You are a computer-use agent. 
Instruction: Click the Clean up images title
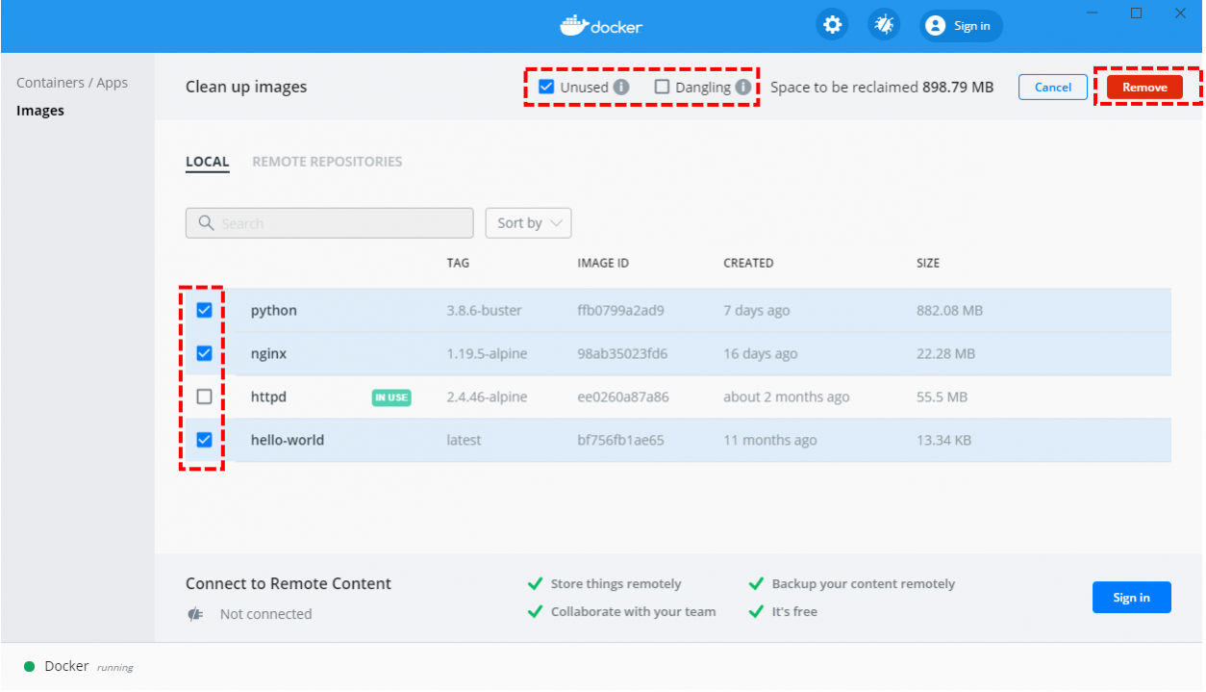(246, 87)
